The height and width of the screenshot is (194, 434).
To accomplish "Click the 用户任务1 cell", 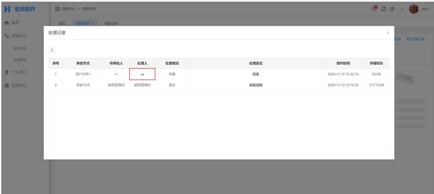I will pyautogui.click(x=83, y=74).
